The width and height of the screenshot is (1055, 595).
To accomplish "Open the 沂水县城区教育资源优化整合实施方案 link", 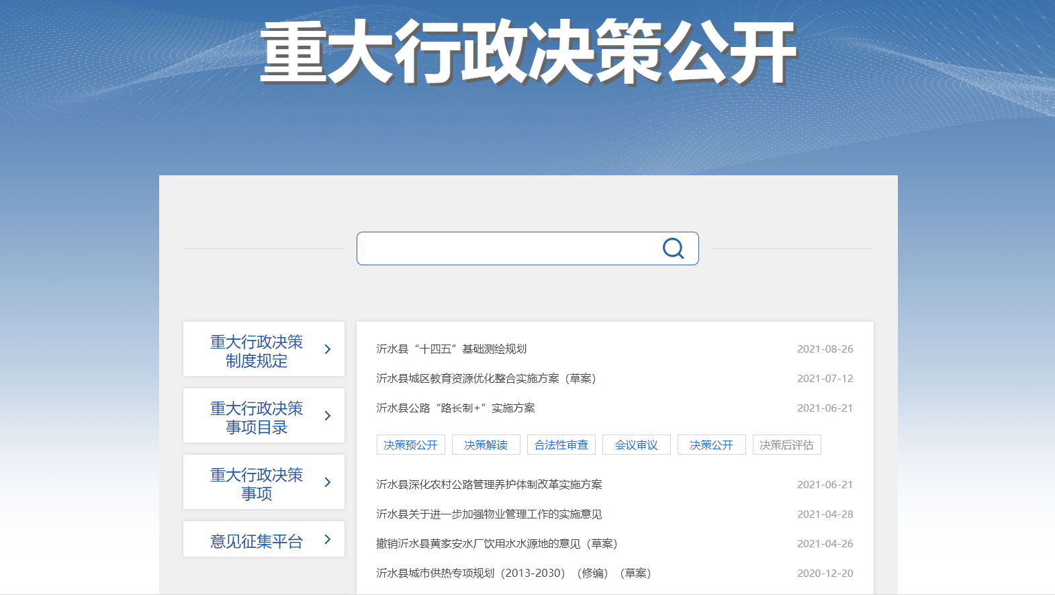I will (486, 379).
